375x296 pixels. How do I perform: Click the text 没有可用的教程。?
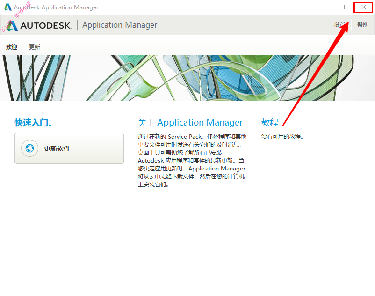pos(282,137)
